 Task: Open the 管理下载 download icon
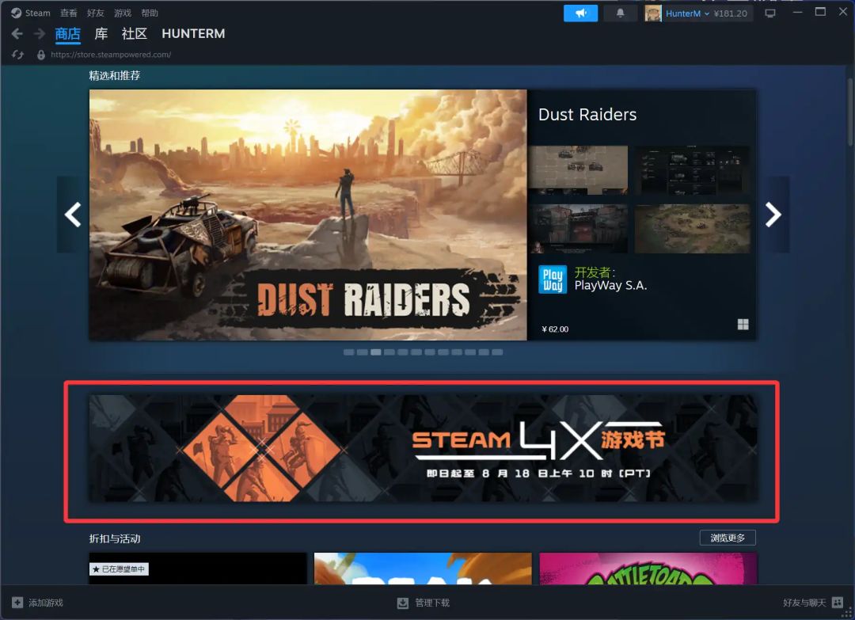tap(403, 603)
